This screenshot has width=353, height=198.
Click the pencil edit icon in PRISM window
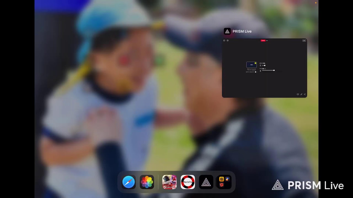(x=301, y=94)
